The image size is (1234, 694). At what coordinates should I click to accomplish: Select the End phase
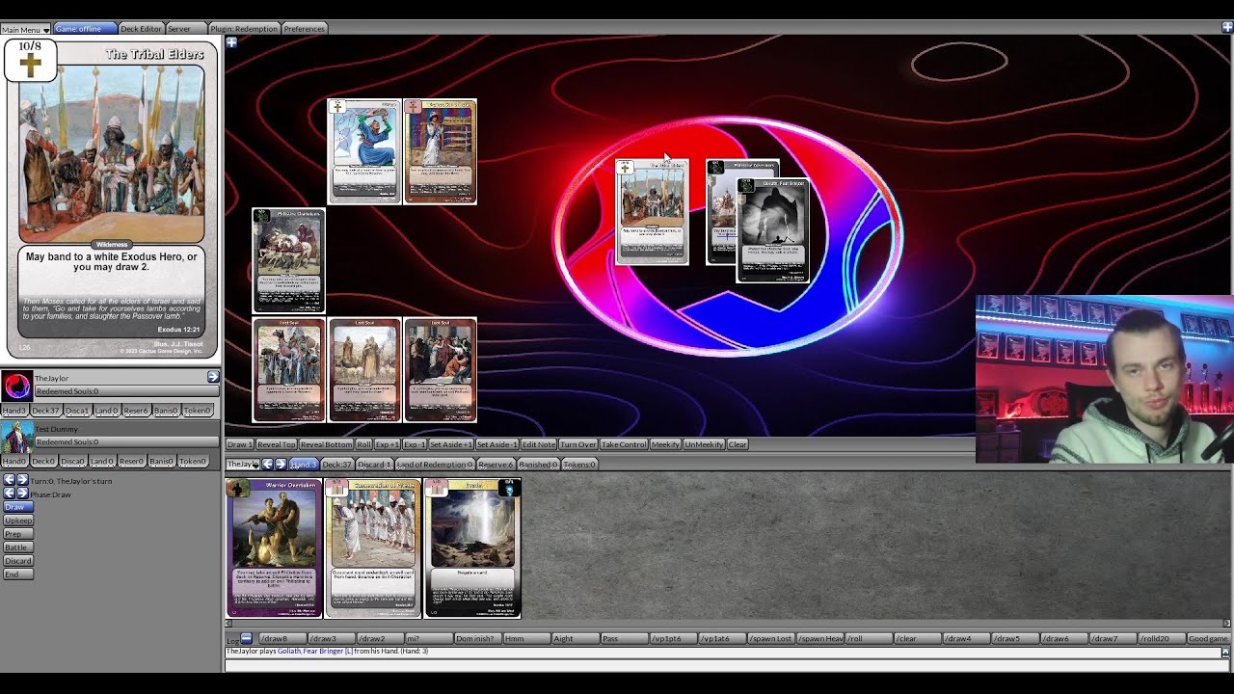17,574
